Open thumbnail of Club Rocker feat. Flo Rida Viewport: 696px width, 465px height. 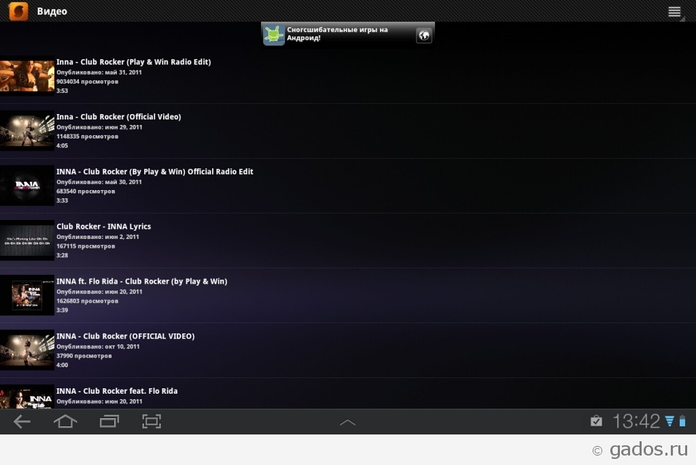[x=27, y=397]
